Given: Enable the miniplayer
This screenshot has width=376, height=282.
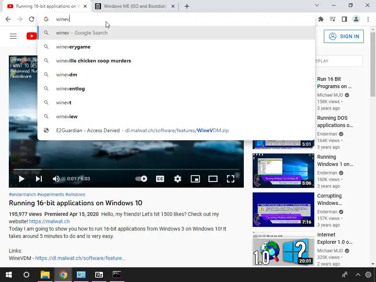Looking at the screenshot, I should pos(195,179).
